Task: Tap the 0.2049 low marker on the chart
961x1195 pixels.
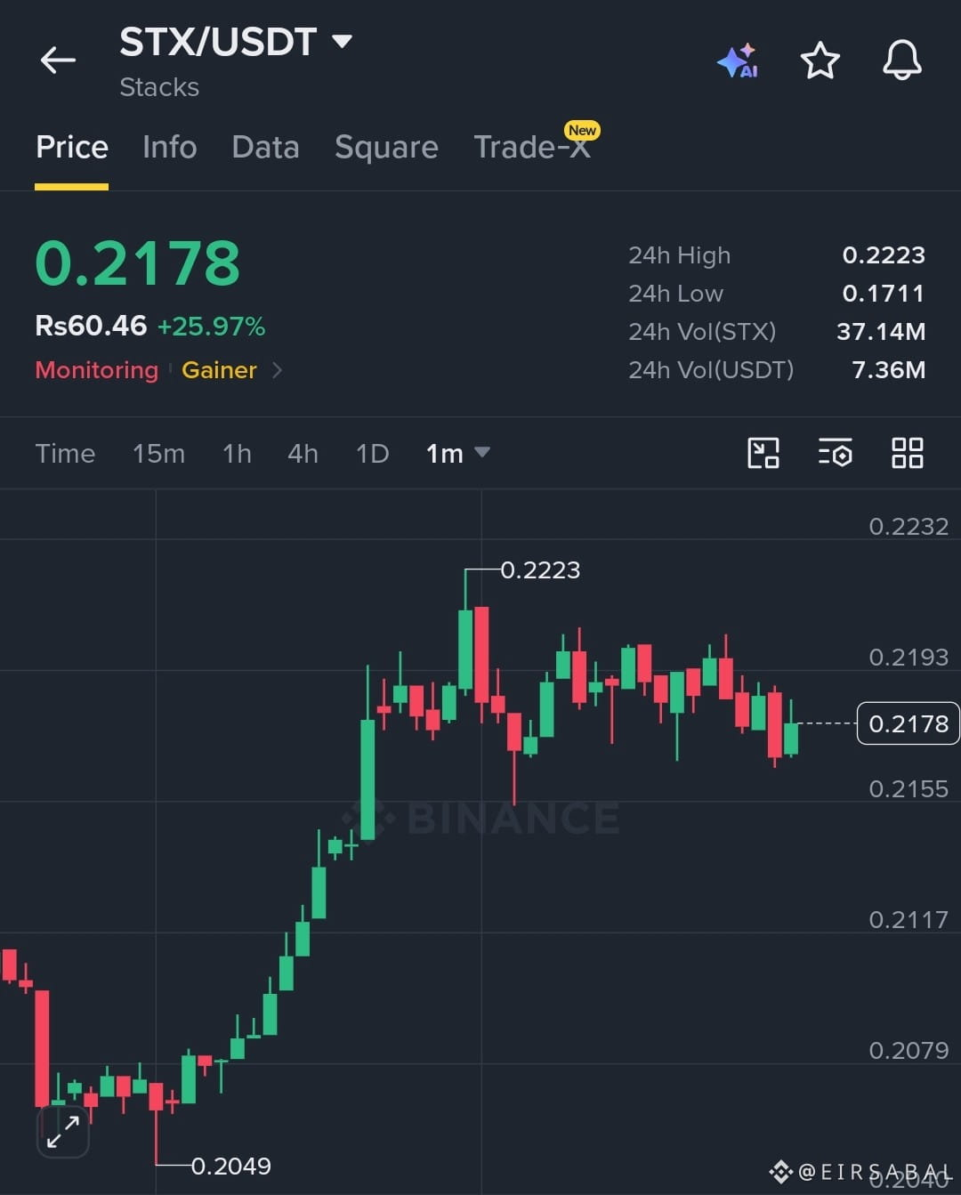Action: [x=231, y=1166]
